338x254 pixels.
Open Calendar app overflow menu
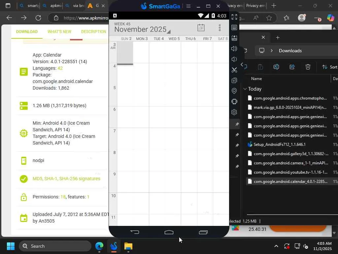pos(220,28)
